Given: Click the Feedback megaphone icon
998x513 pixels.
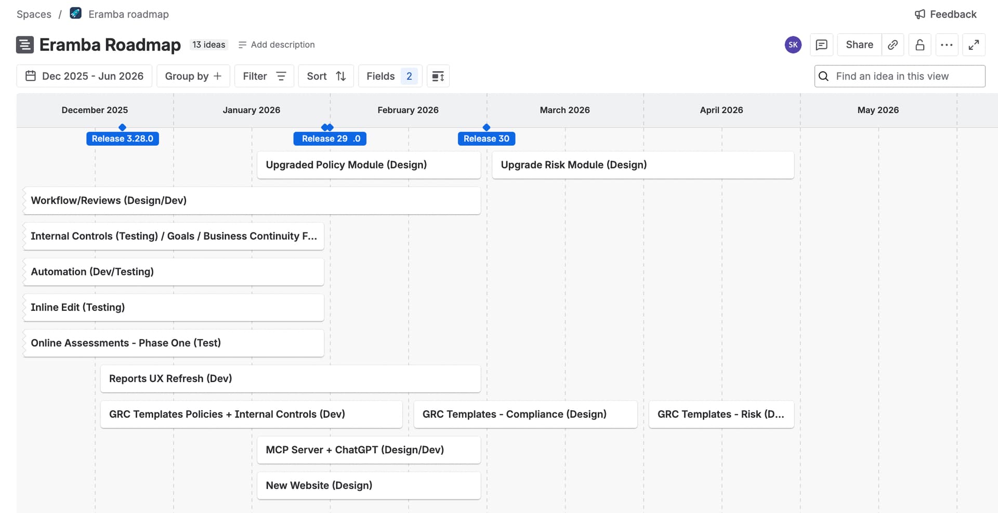Looking at the screenshot, I should coord(920,15).
